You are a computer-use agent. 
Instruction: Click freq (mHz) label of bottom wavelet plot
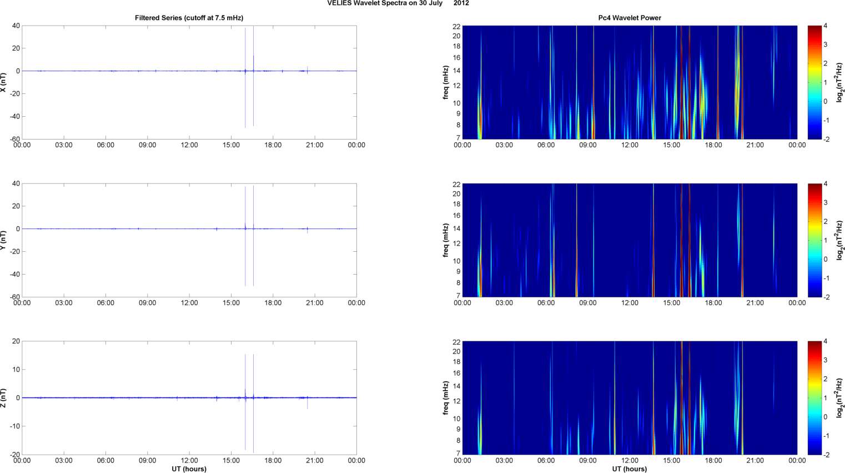point(446,398)
